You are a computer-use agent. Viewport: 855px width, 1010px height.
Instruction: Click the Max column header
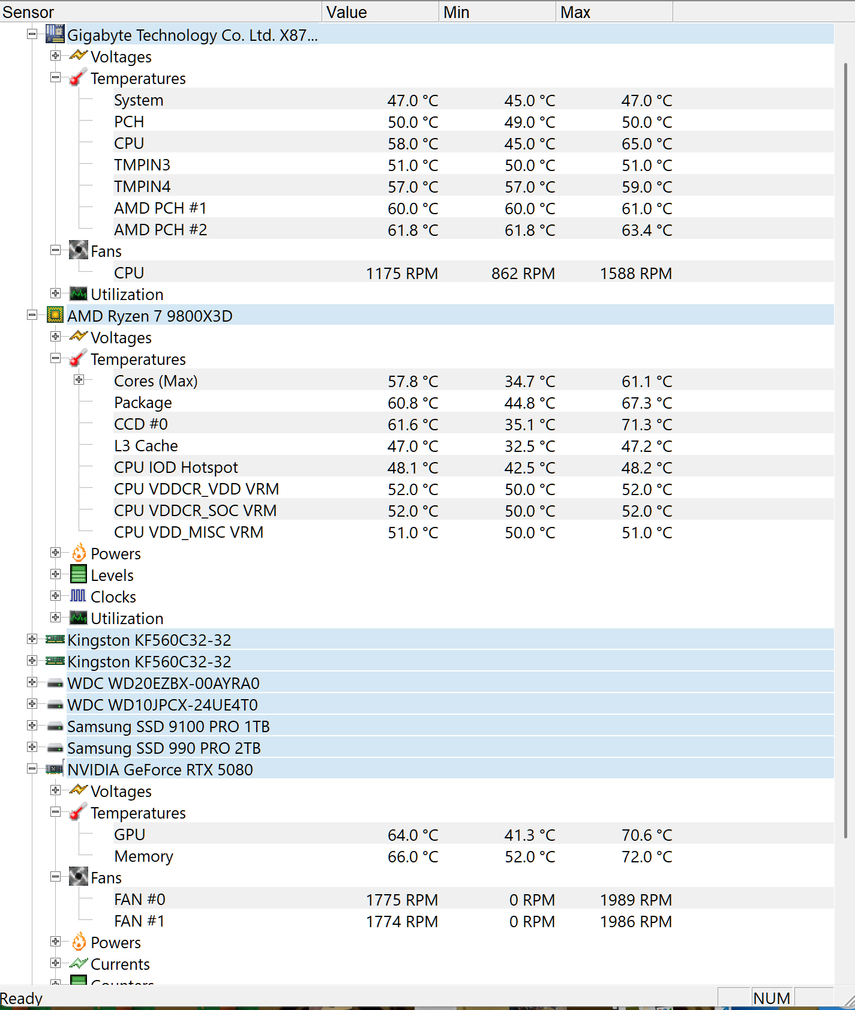click(614, 12)
